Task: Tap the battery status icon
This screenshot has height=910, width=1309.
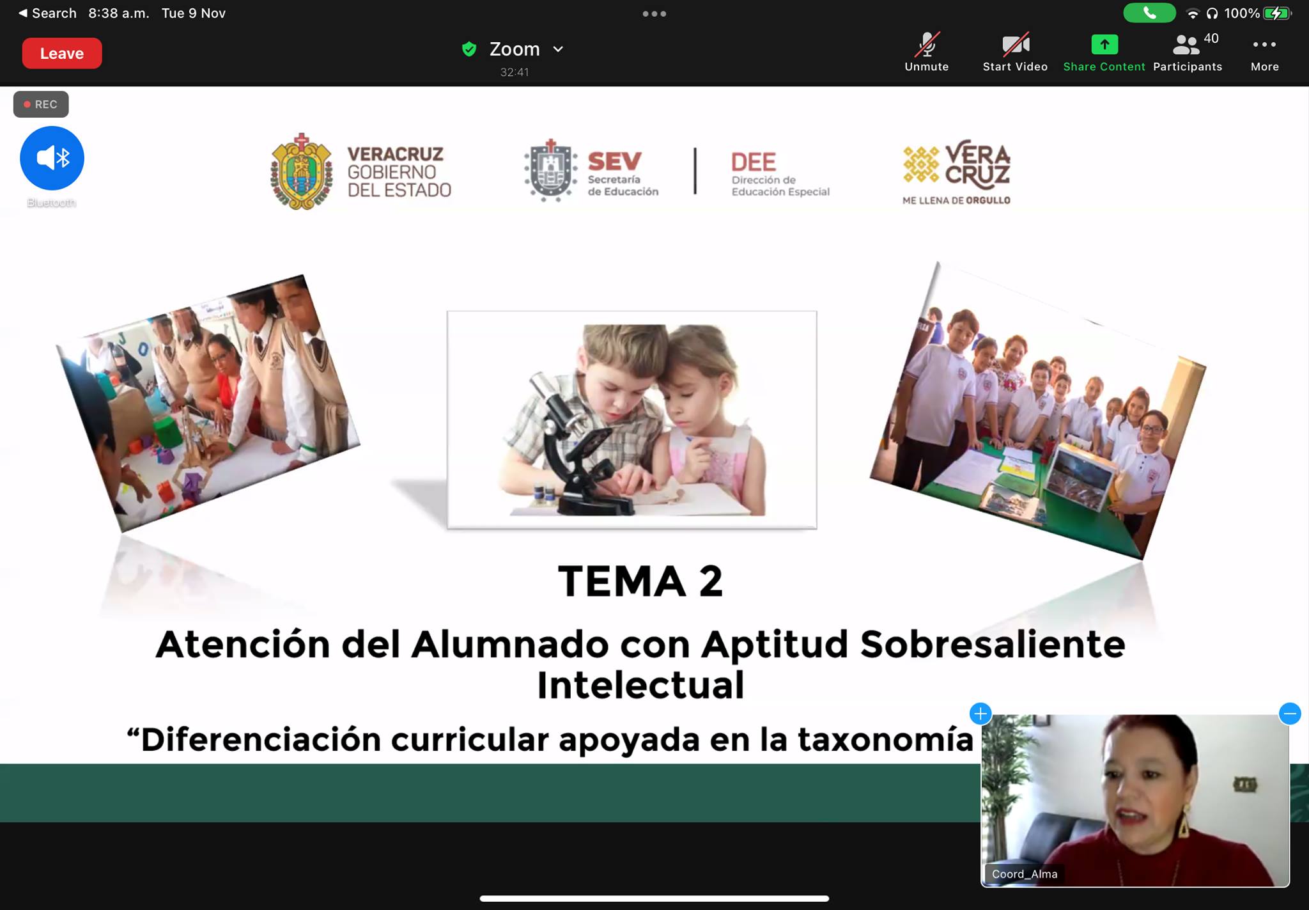Action: pos(1278,13)
